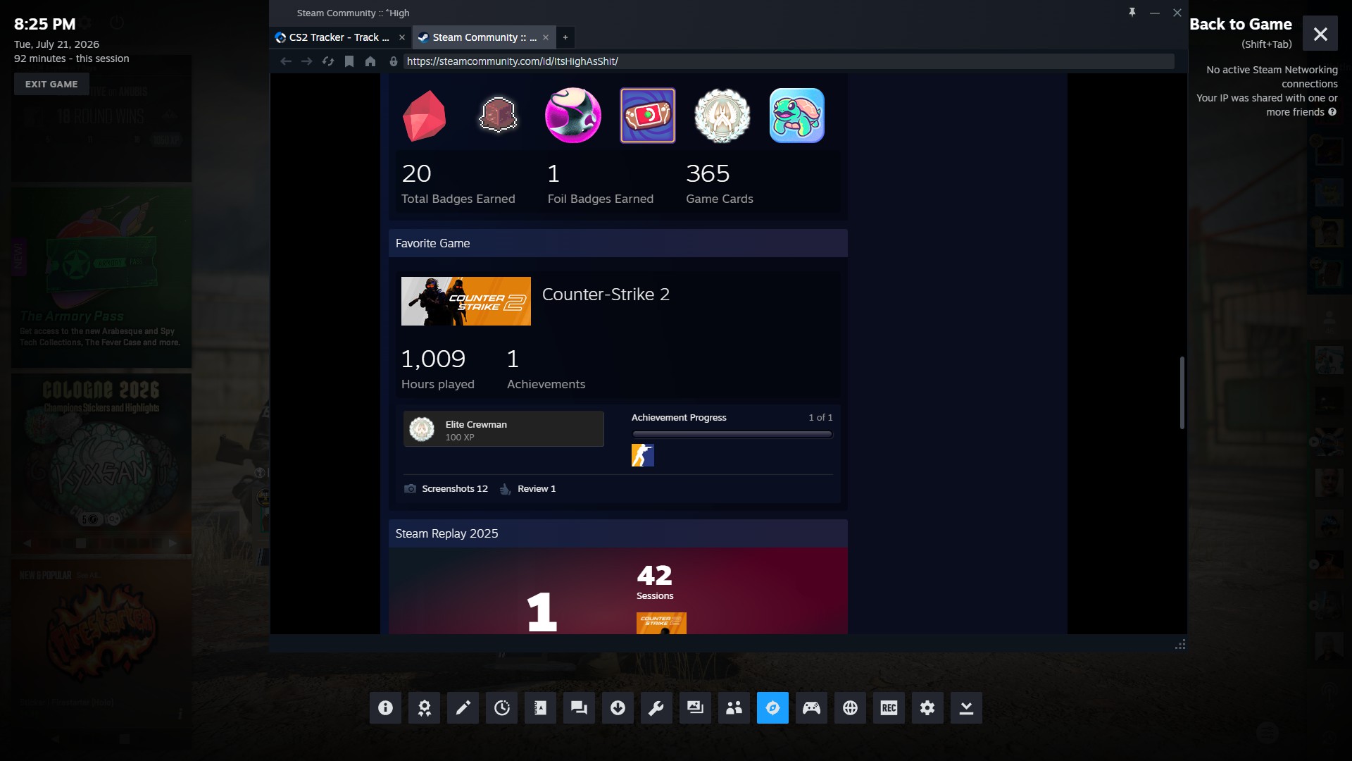Open the Review 1 link

[x=528, y=489]
